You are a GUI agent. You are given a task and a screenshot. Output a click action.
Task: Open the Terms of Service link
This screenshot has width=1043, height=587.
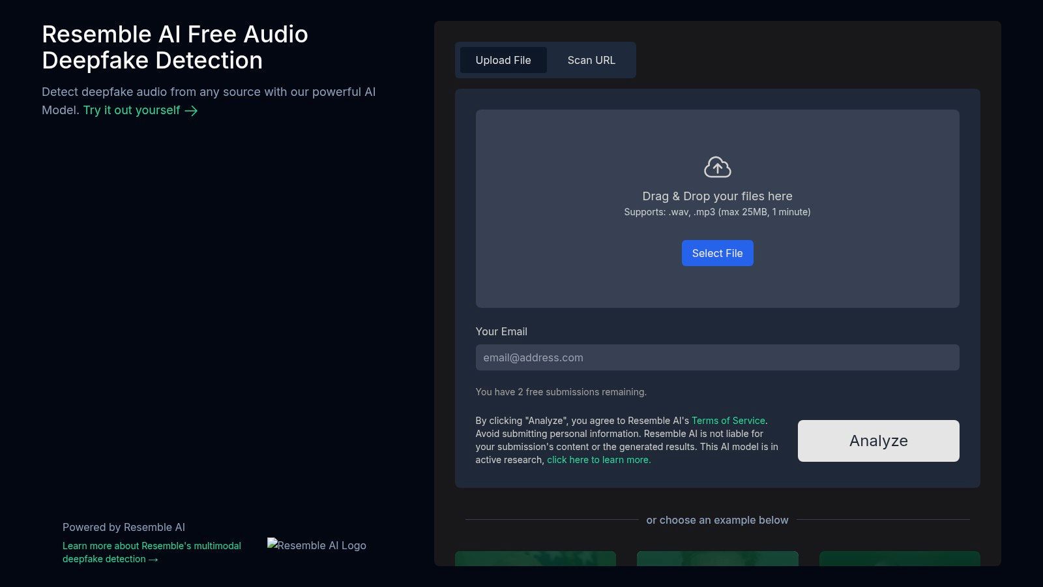[x=728, y=421]
